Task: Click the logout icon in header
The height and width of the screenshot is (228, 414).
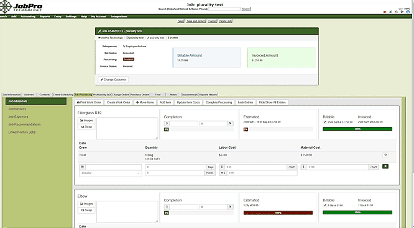Action: tap(402, 12)
